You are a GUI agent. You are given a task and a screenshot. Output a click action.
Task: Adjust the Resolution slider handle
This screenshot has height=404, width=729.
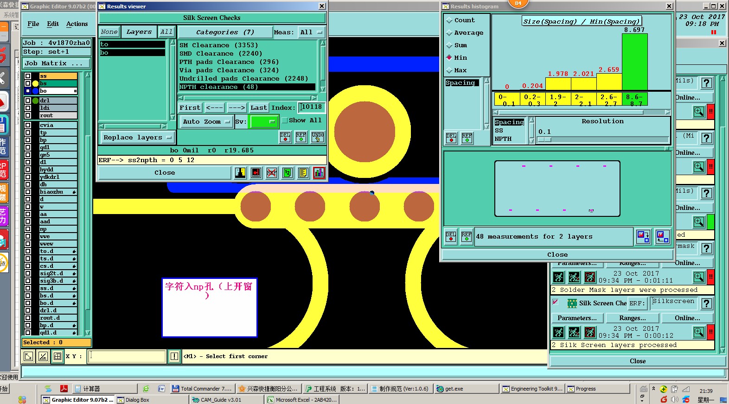click(544, 139)
